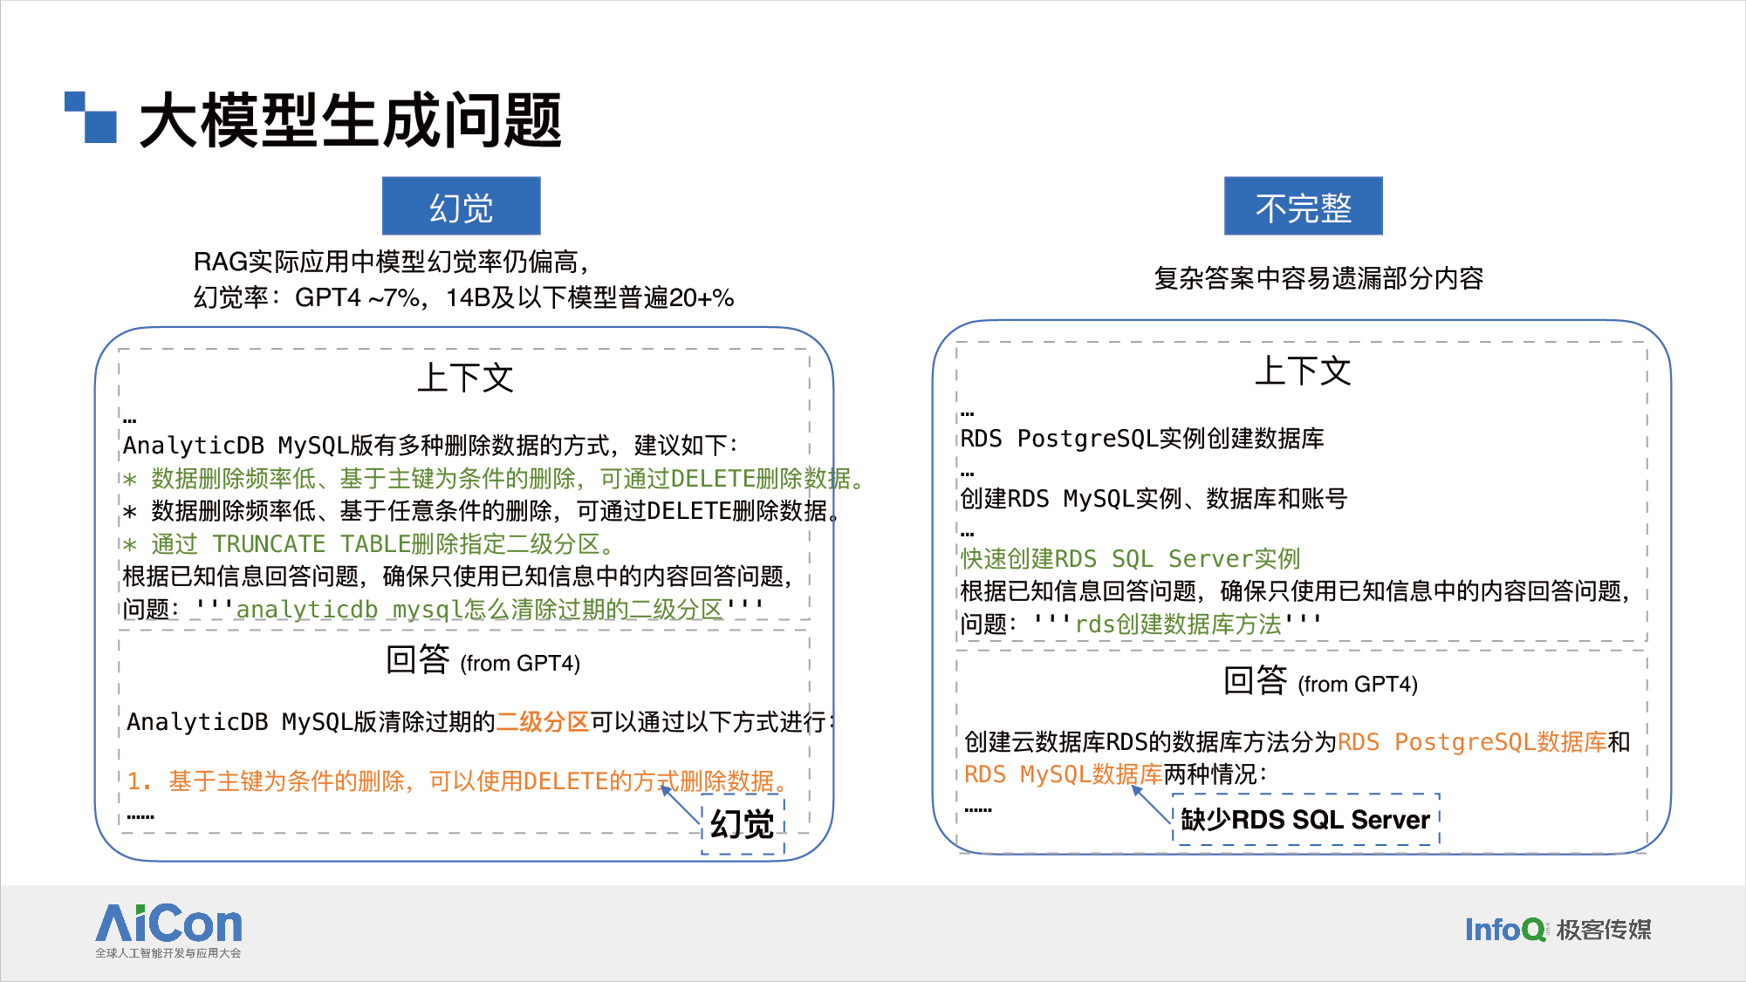
Task: Click the green line about 基于主键为条件的删除
Action: tap(495, 479)
